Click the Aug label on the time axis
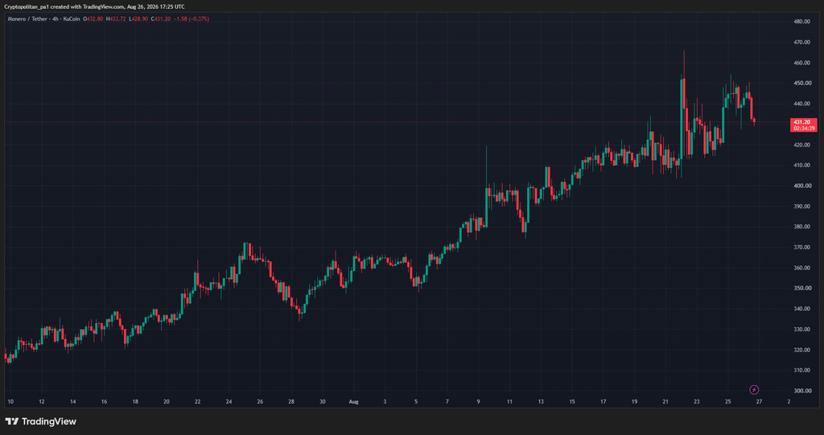The image size is (824, 435). [x=354, y=401]
